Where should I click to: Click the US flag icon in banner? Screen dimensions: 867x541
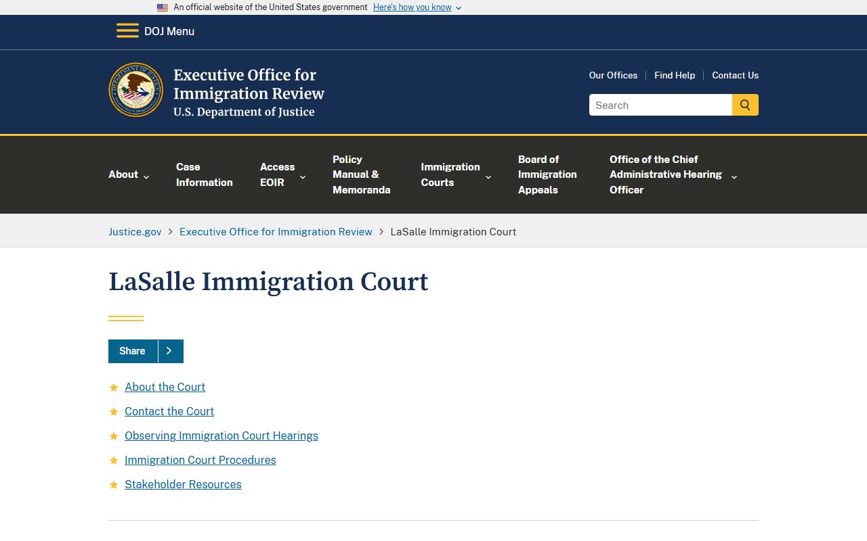click(163, 7)
